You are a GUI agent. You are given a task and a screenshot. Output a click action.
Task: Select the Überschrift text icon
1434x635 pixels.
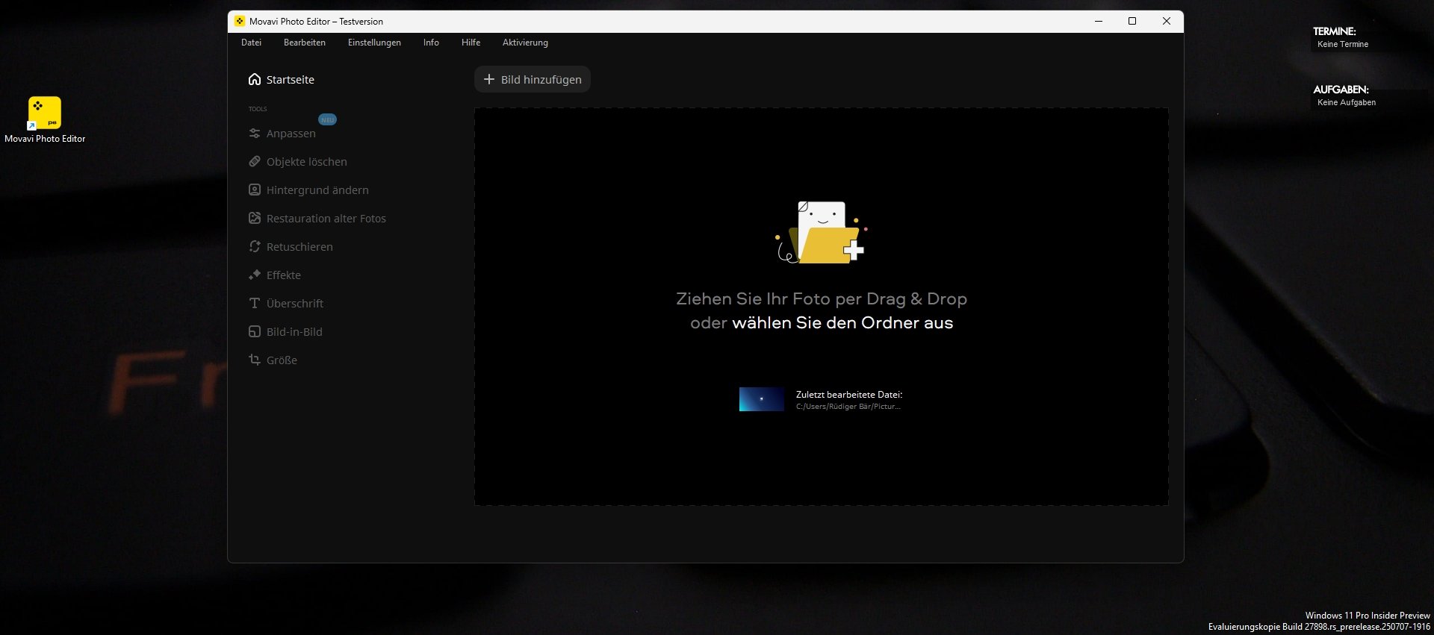coord(255,303)
